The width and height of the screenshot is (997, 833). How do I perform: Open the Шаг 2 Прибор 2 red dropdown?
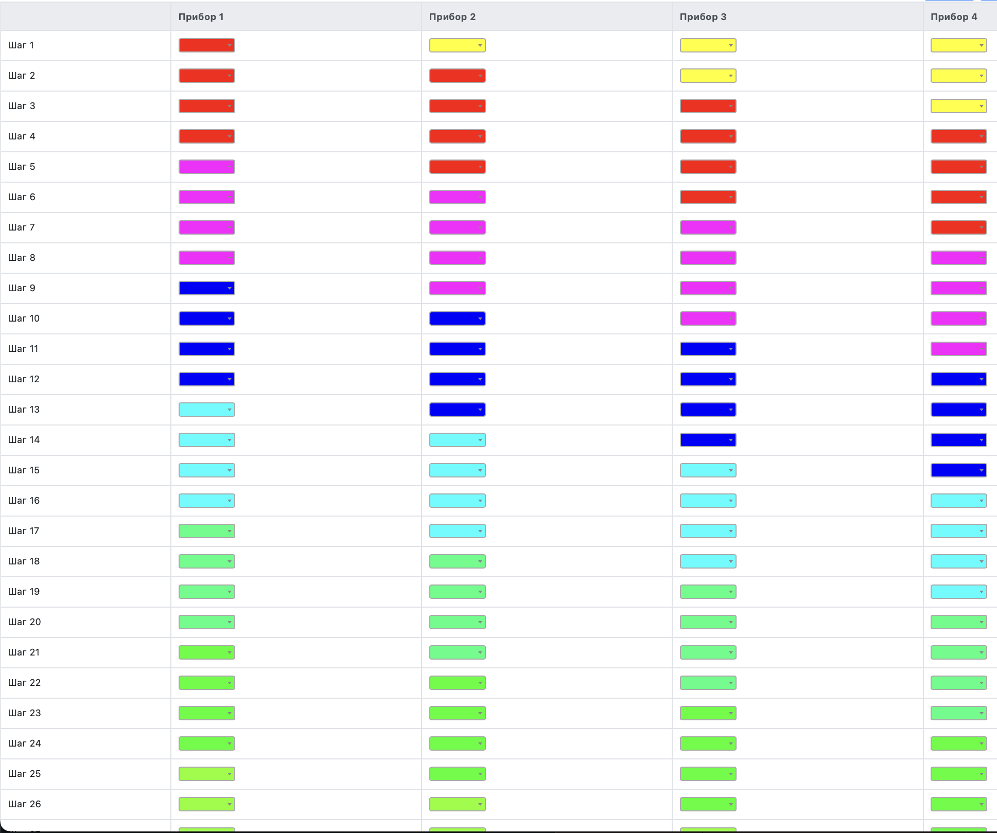[x=458, y=76]
